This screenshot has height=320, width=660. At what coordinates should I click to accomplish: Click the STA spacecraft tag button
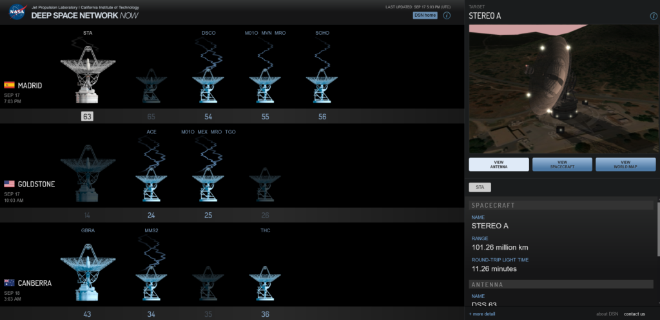(480, 187)
